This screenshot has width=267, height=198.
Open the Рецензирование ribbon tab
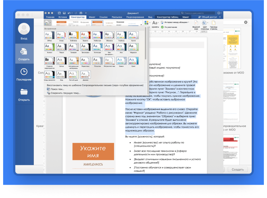(x=135, y=17)
